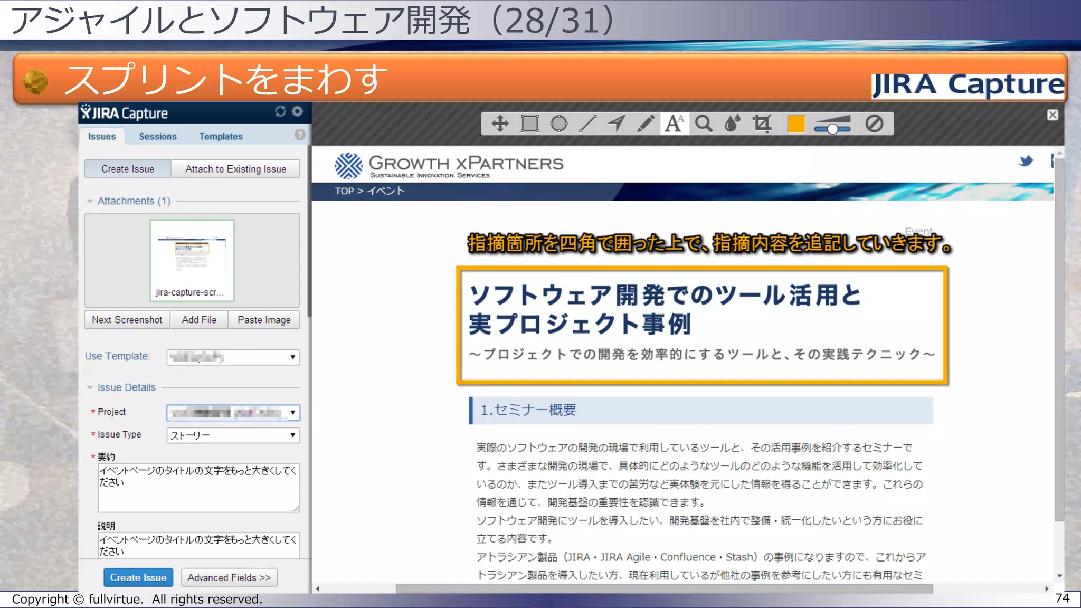Select the freehand pencil tool
Screen dimensions: 1081x608
646,124
